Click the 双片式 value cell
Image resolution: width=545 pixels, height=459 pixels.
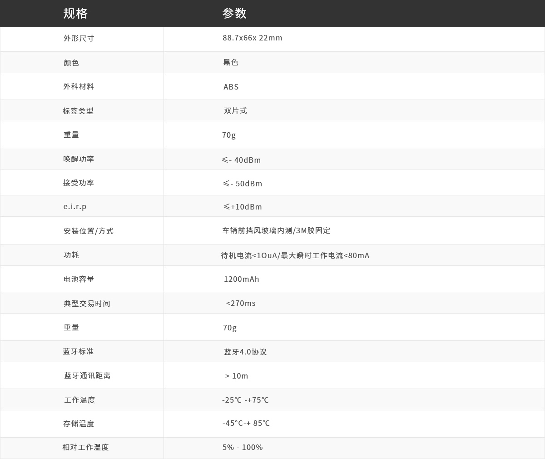[235, 111]
